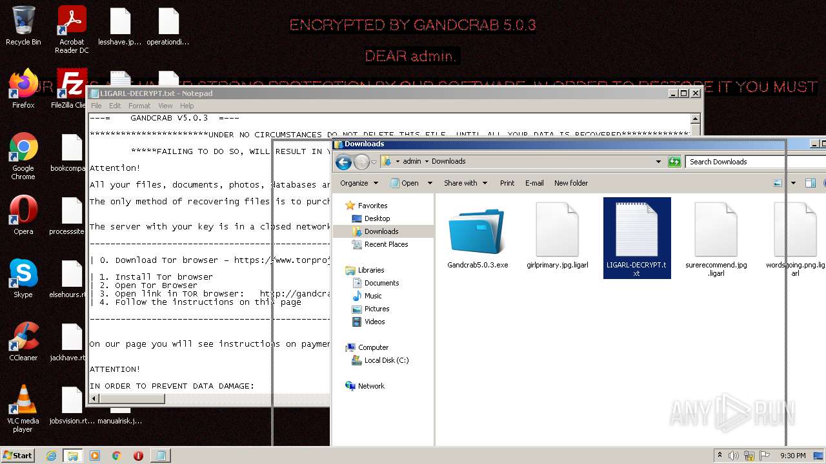Open Chrome from the taskbar
Viewport: 826px width, 464px height.
click(x=117, y=456)
